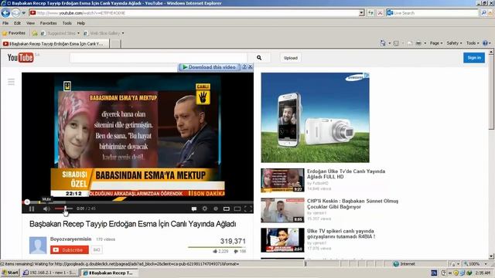Open the View menu

pos(30,23)
